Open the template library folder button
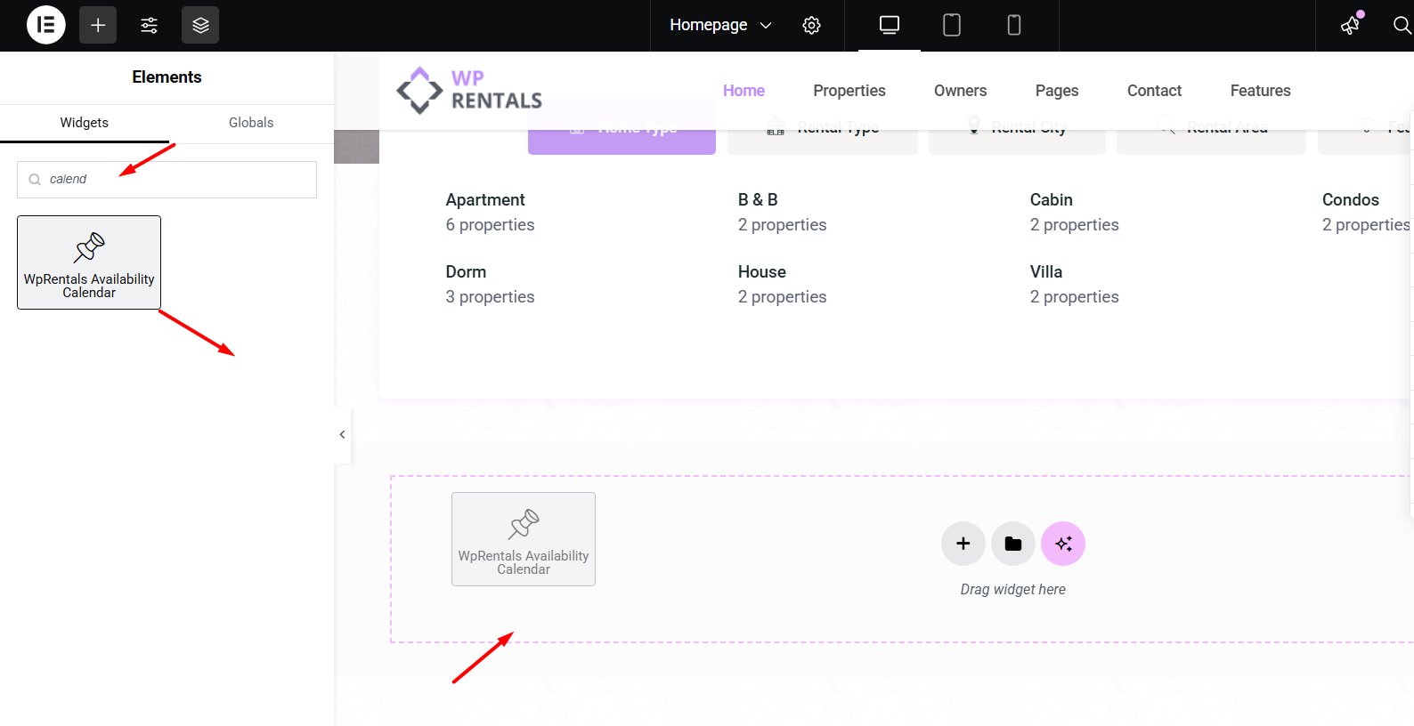The image size is (1414, 726). click(1012, 544)
